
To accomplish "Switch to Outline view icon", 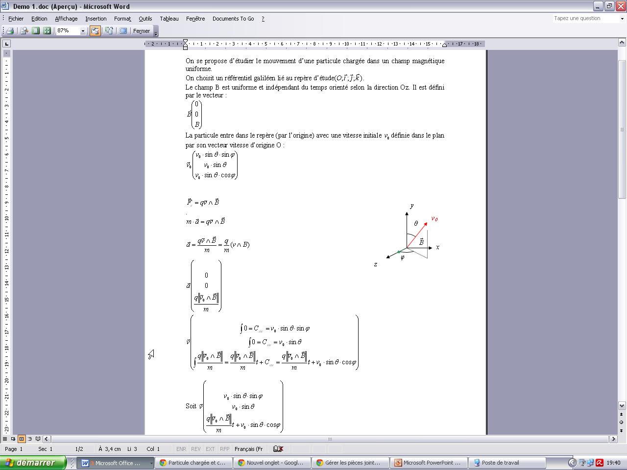I will point(30,439).
